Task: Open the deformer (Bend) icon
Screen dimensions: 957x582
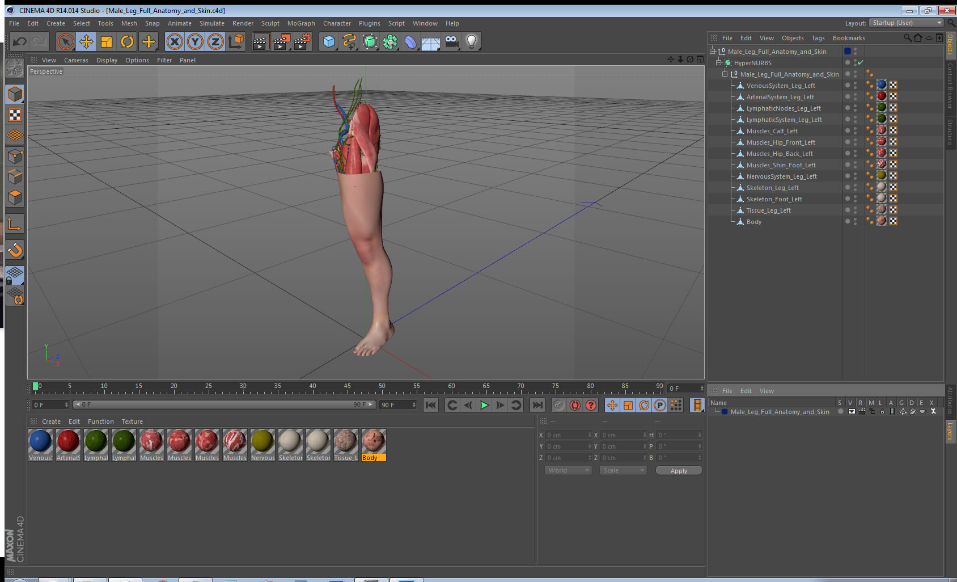Action: tap(410, 41)
